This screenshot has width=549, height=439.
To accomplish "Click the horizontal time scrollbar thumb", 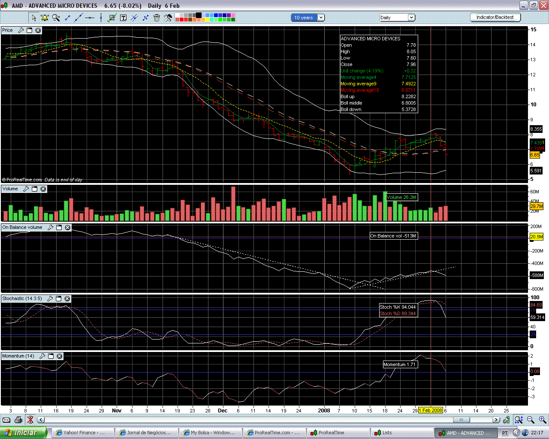I will [x=462, y=420].
